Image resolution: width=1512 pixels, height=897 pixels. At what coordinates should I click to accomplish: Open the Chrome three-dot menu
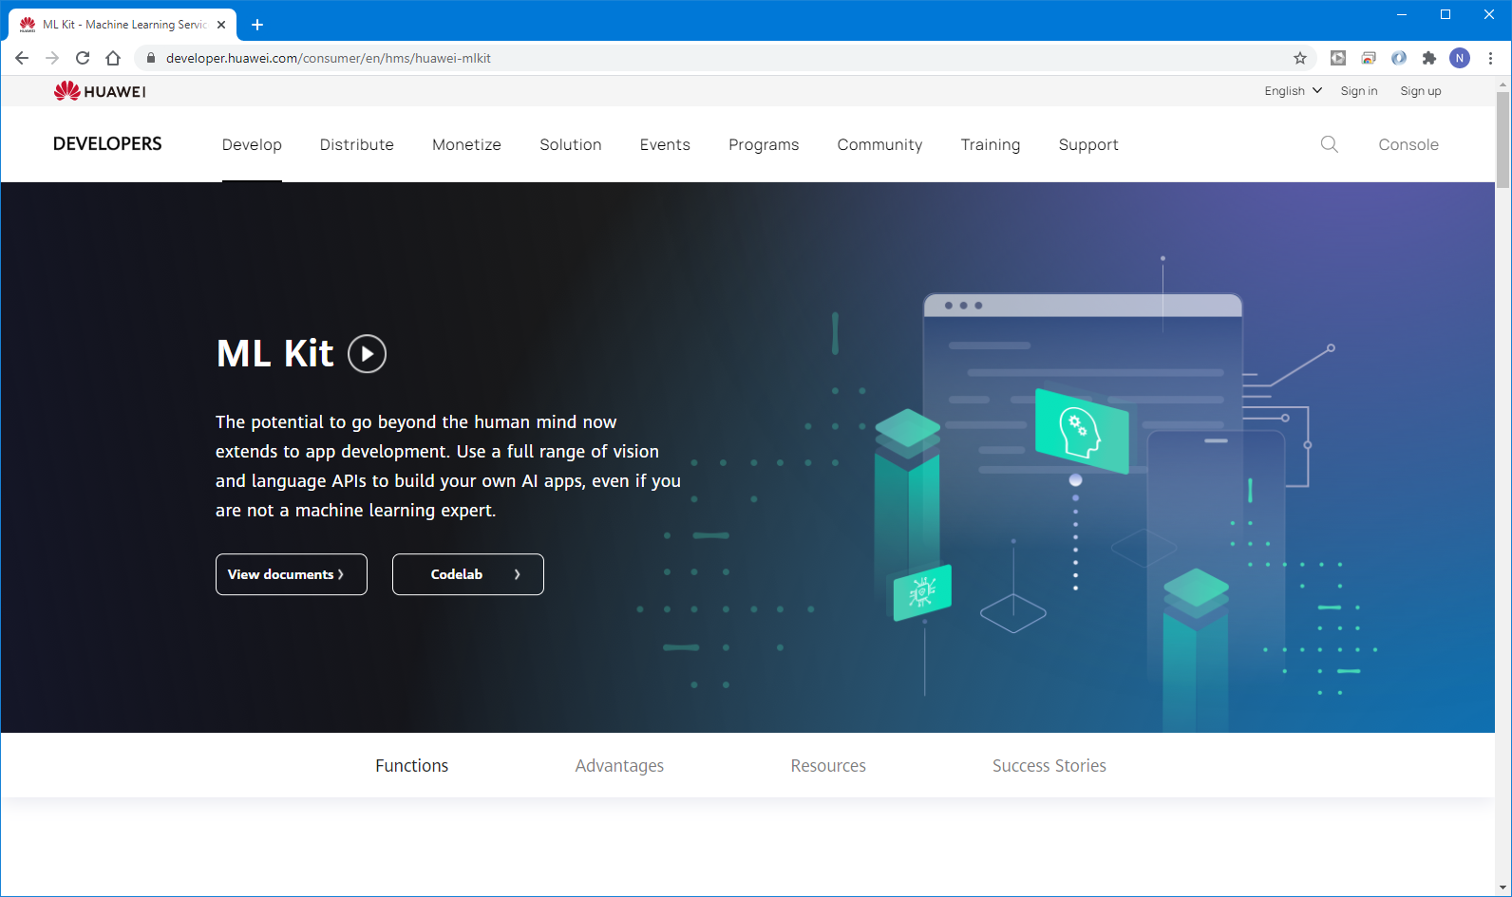pyautogui.click(x=1491, y=58)
